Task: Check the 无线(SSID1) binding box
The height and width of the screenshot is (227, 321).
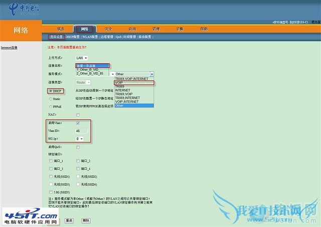Action: coord(51,176)
